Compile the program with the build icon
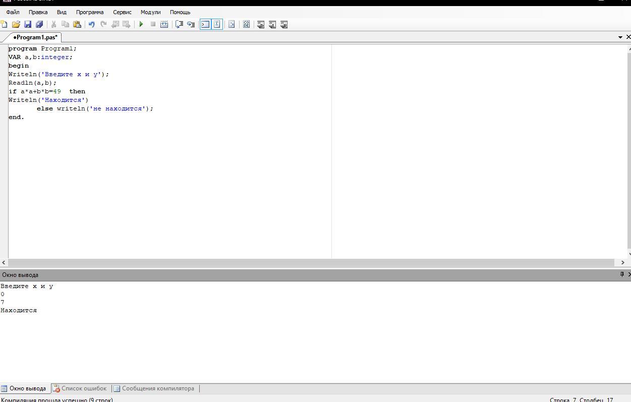The height and width of the screenshot is (402, 631). 164,24
